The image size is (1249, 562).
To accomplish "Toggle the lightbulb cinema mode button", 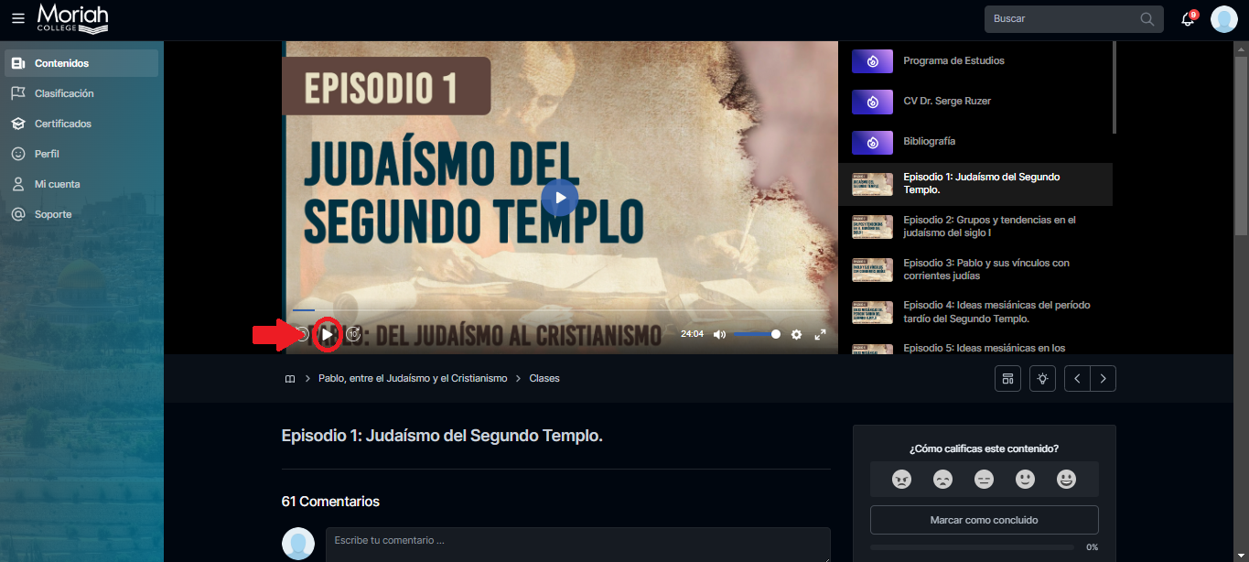I will point(1042,379).
